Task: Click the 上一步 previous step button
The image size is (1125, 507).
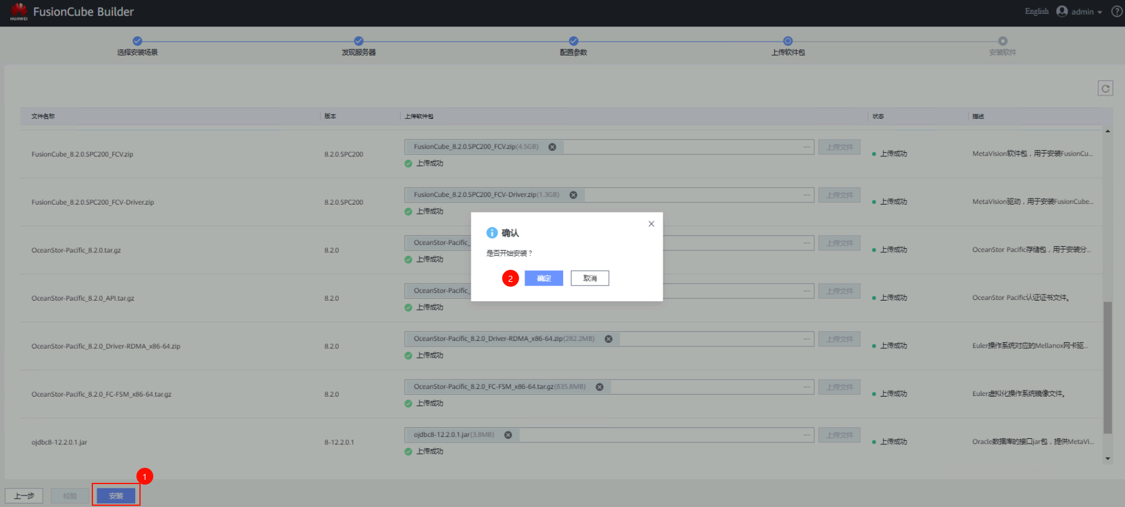Action: pyautogui.click(x=24, y=496)
